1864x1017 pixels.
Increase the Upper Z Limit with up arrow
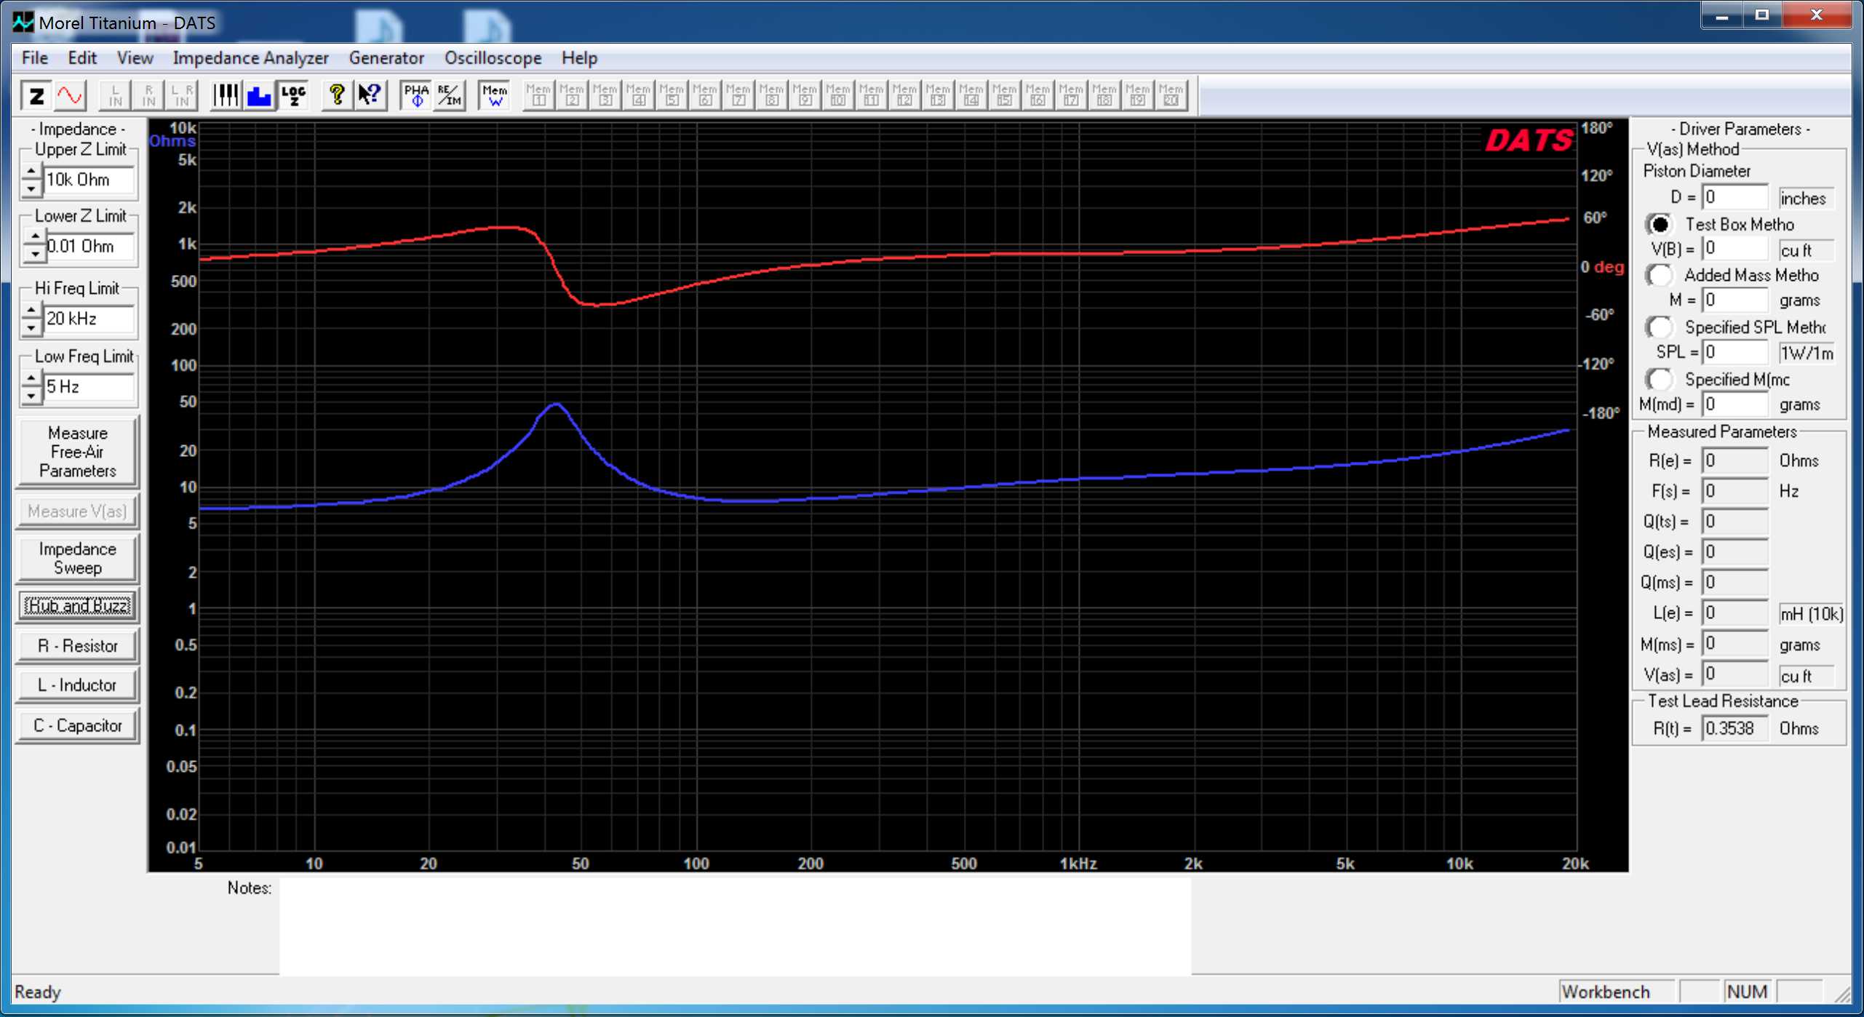tap(31, 172)
